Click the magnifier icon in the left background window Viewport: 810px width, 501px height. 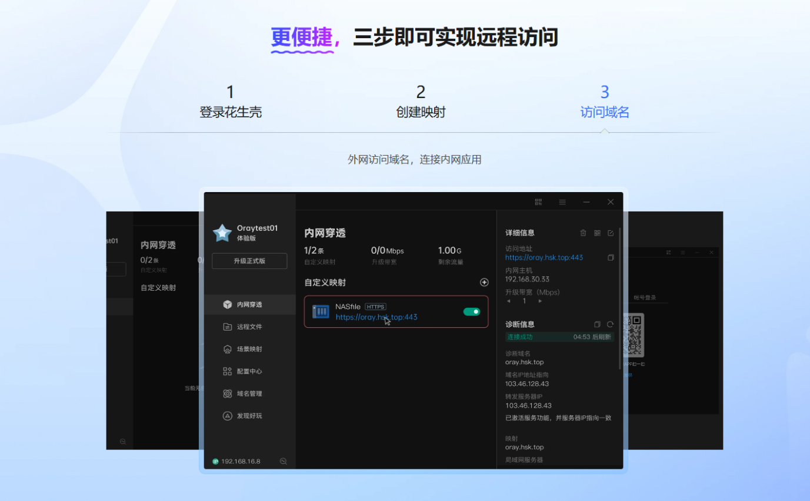click(123, 441)
